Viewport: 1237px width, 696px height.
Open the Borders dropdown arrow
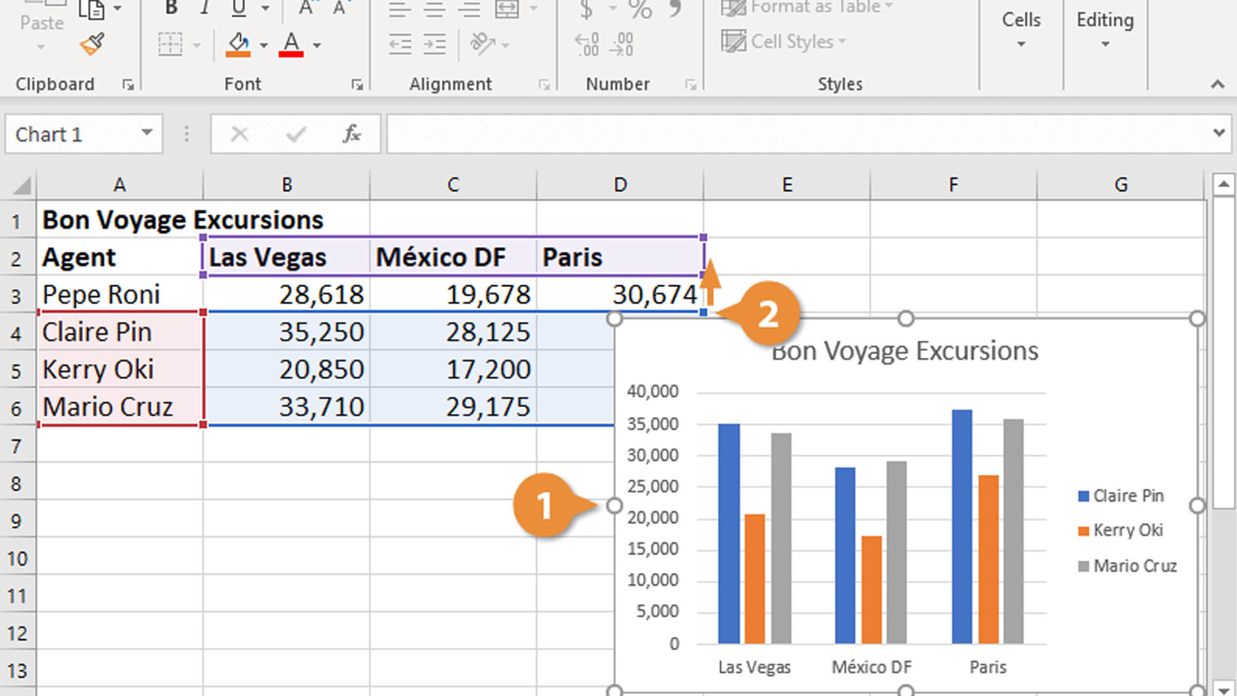[x=197, y=45]
